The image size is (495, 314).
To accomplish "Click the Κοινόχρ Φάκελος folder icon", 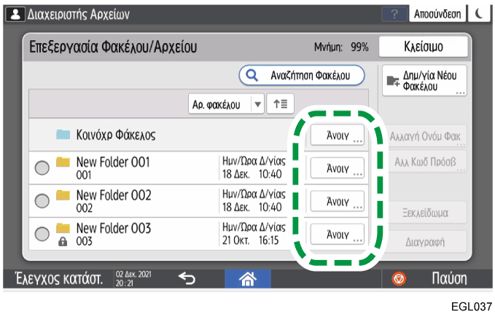I will [63, 135].
